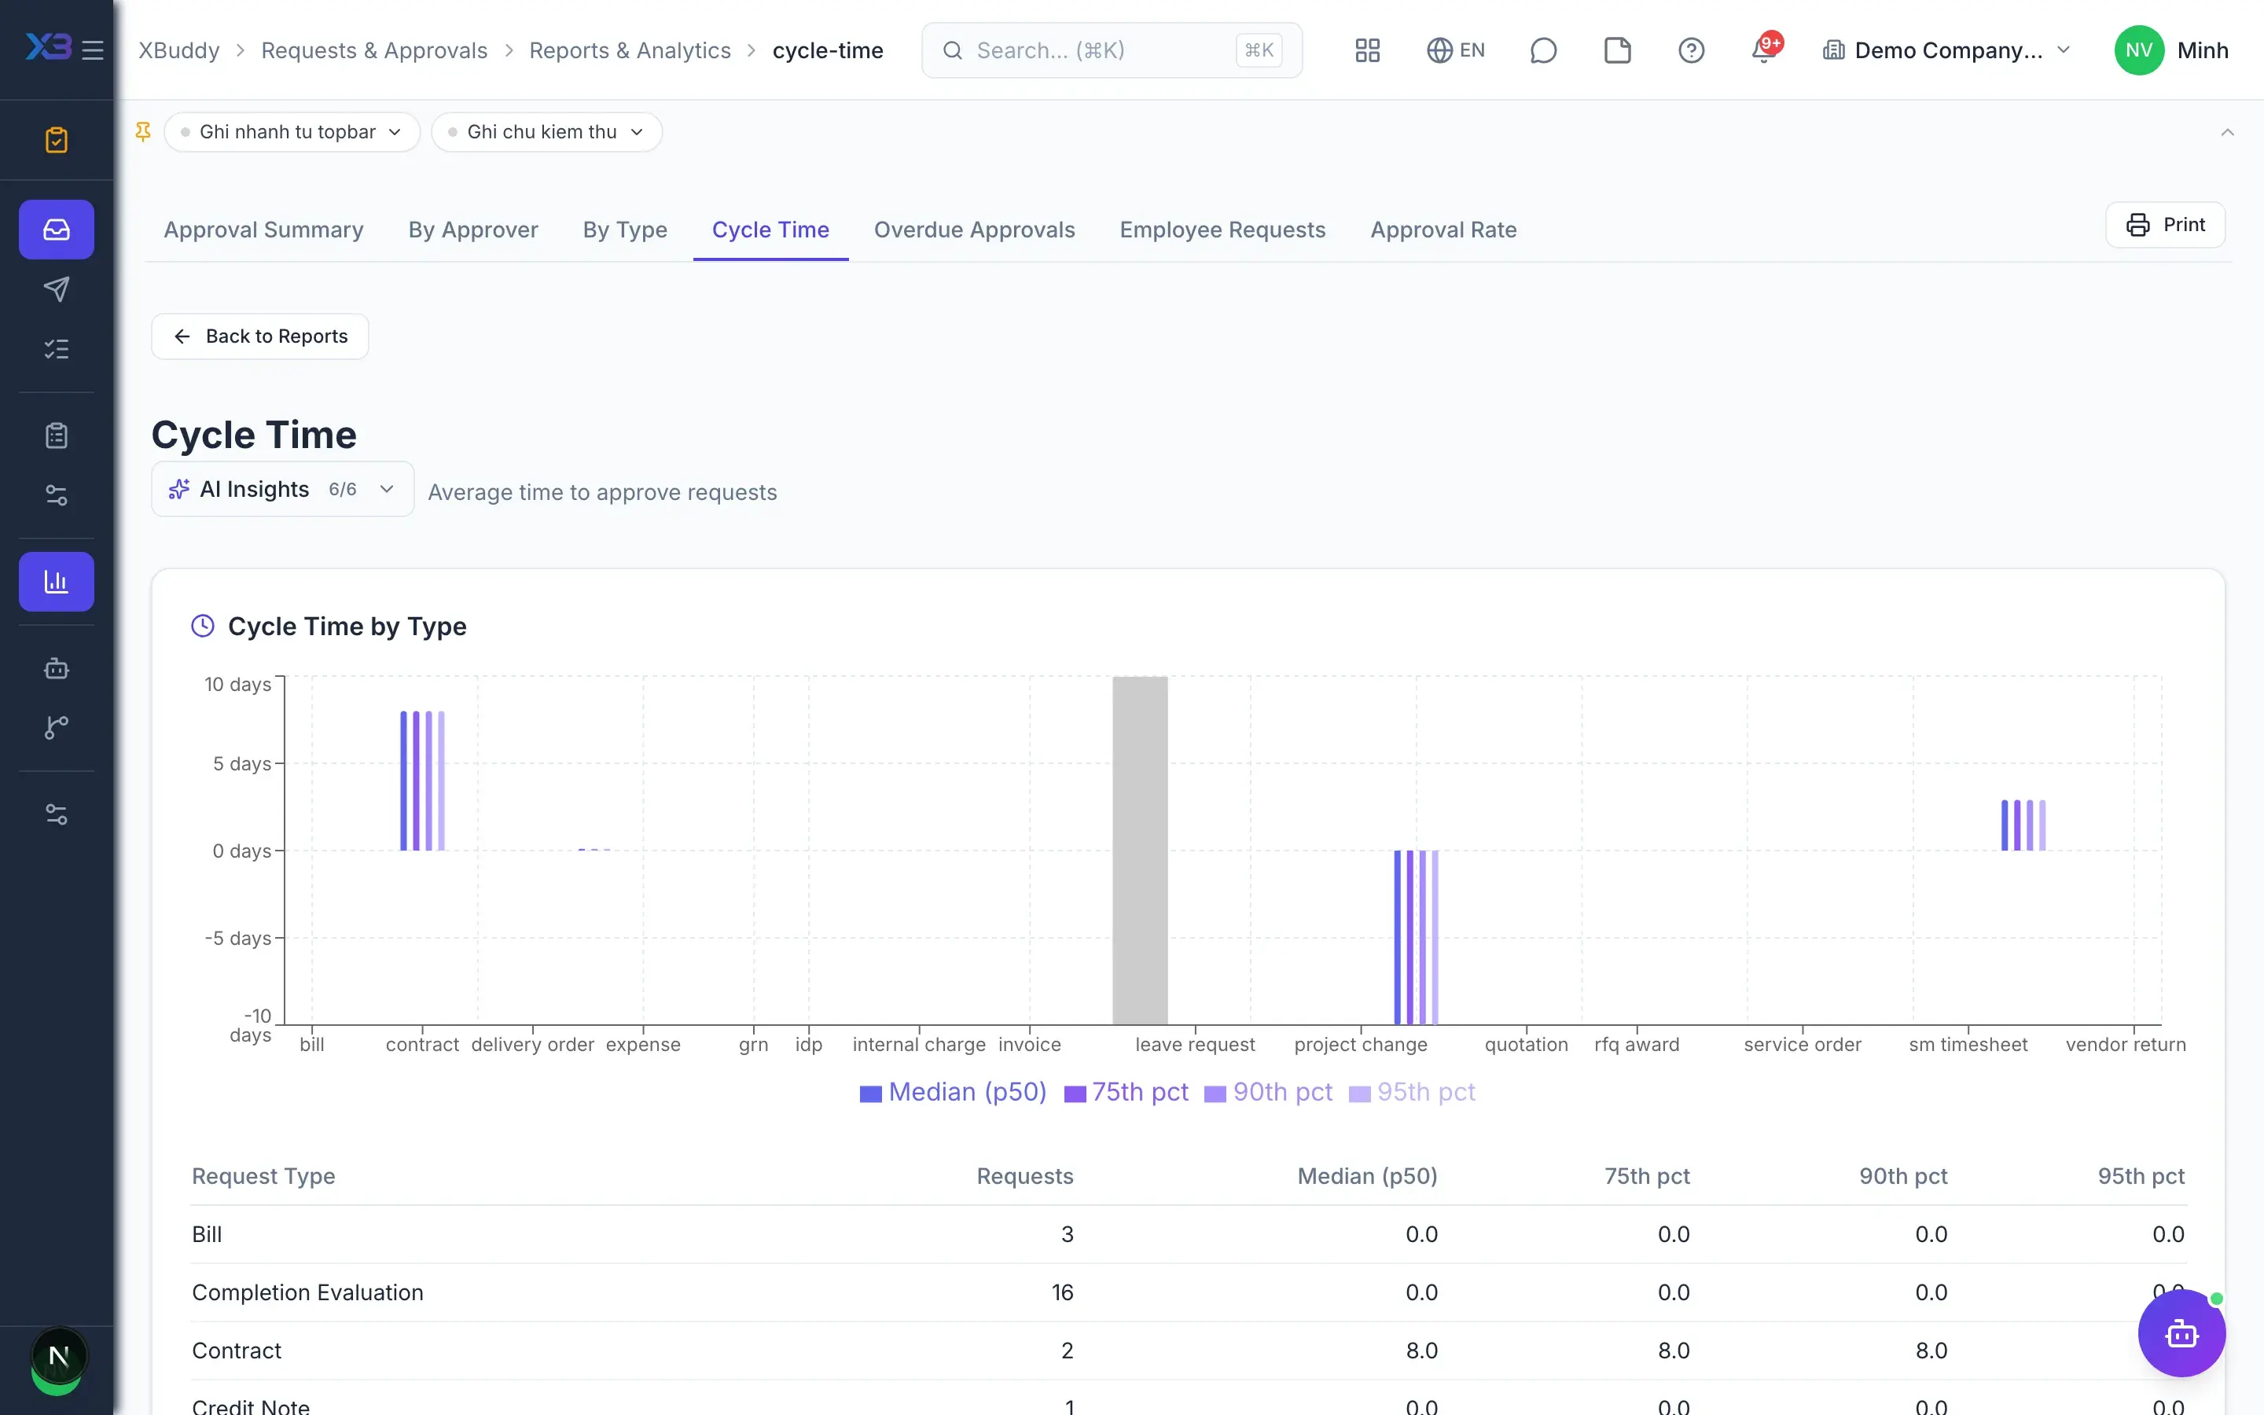
Task: Open the help question mark icon
Action: tap(1692, 50)
